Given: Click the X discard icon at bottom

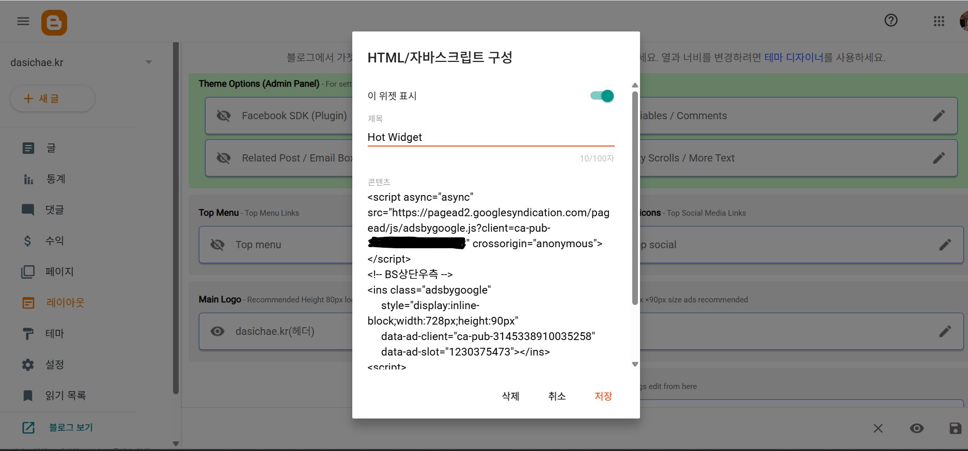Looking at the screenshot, I should coord(878,428).
